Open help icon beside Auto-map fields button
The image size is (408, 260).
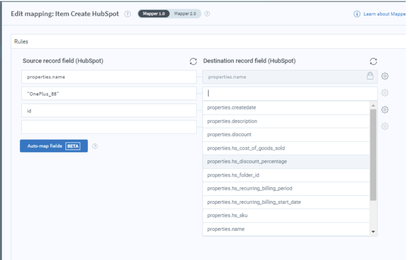[95, 146]
